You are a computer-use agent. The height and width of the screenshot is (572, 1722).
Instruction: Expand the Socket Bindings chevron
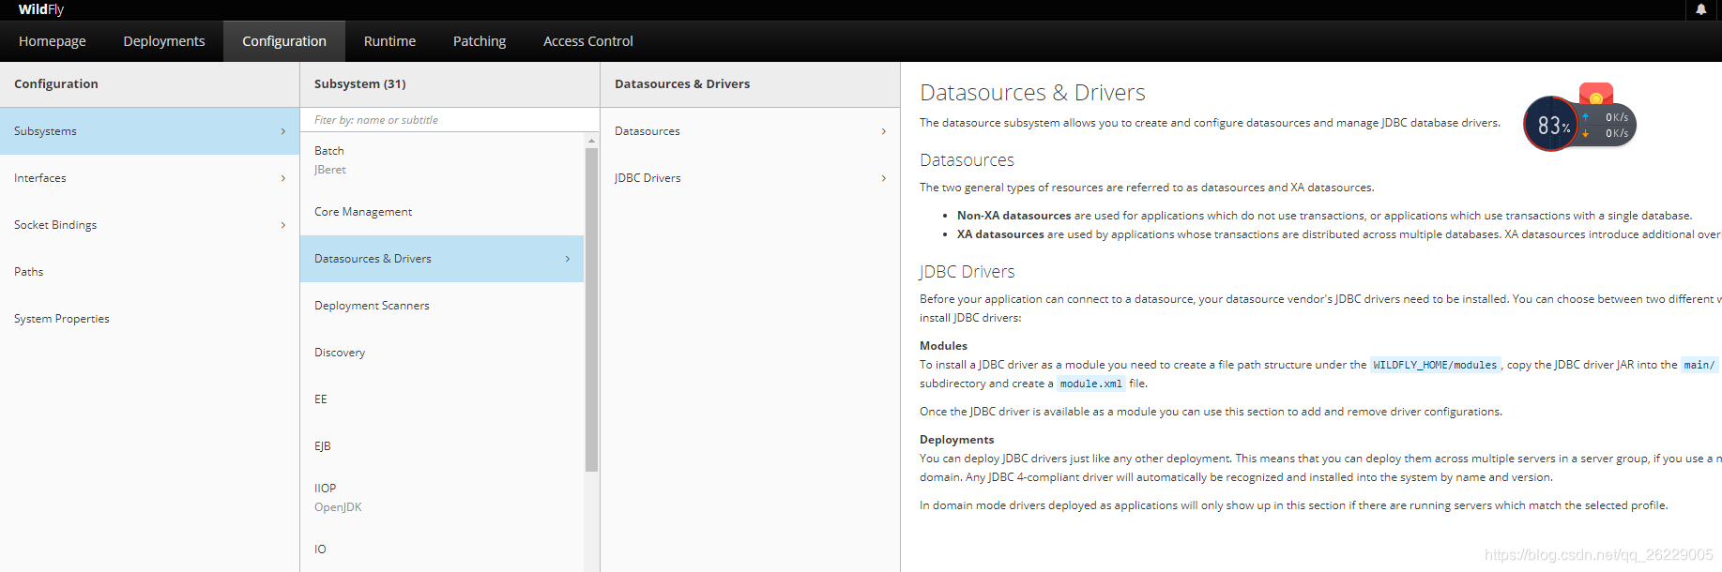(283, 225)
